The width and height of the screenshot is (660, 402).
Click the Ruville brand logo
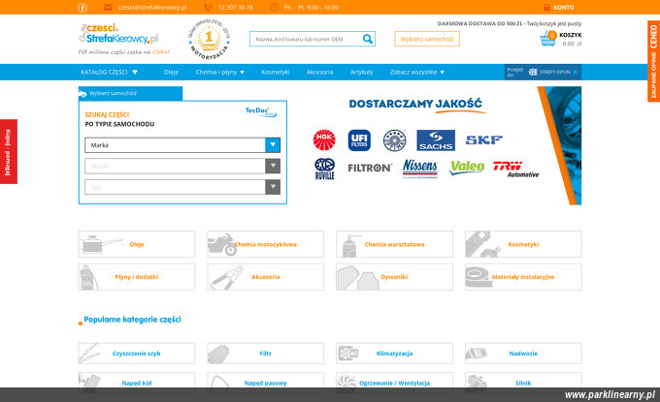coord(324,169)
